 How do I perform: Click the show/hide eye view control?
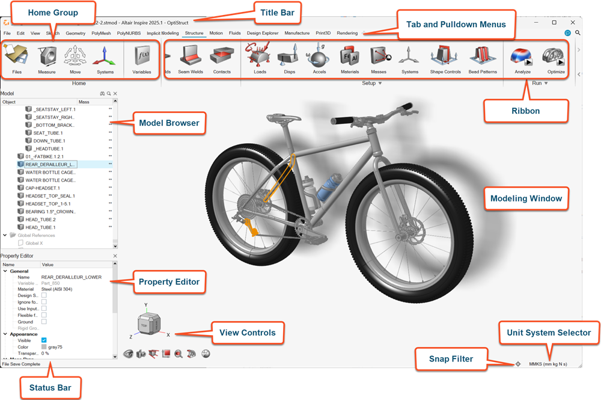[128, 354]
